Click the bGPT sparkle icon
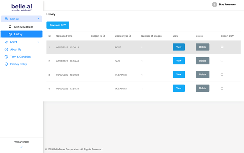This screenshot has height=153, width=244. pos(6,42)
